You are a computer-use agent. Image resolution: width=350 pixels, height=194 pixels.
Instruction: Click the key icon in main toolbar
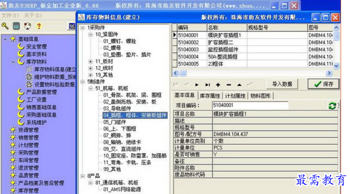tap(5, 26)
